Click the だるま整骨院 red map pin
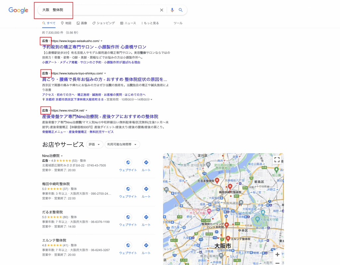The image size is (340, 265). point(217,181)
